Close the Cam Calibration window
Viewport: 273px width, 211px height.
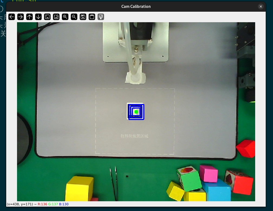pyautogui.click(x=261, y=7)
